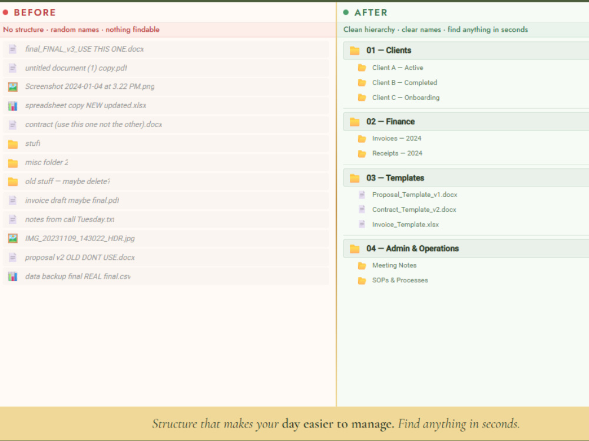Open the SOPs & Processes subfolder

point(400,280)
